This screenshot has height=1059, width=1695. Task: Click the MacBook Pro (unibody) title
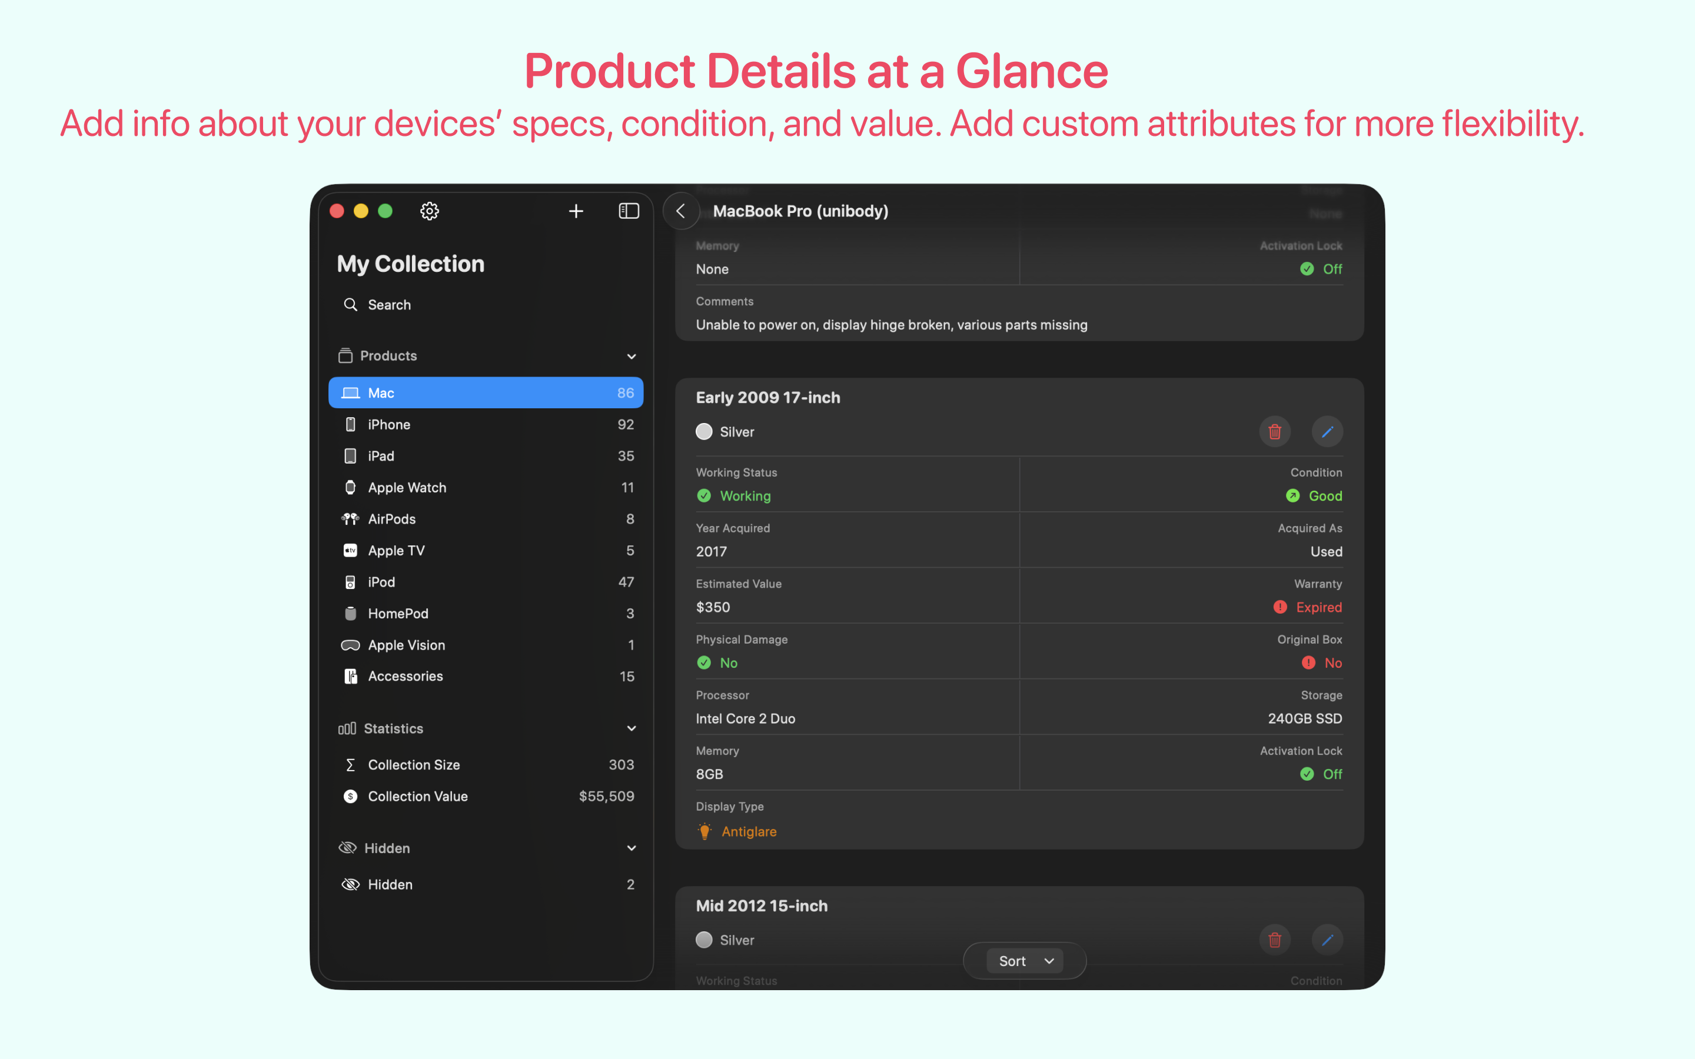(x=800, y=211)
